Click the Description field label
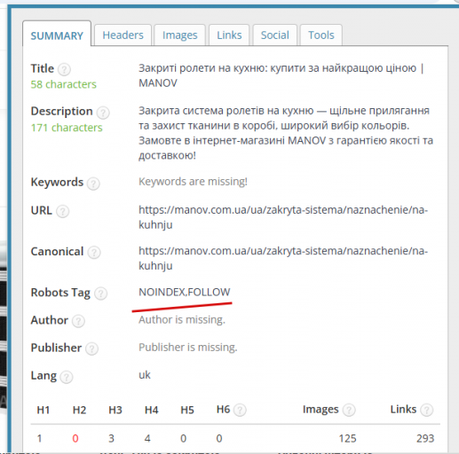Screen dimensions: 459x454 point(62,112)
